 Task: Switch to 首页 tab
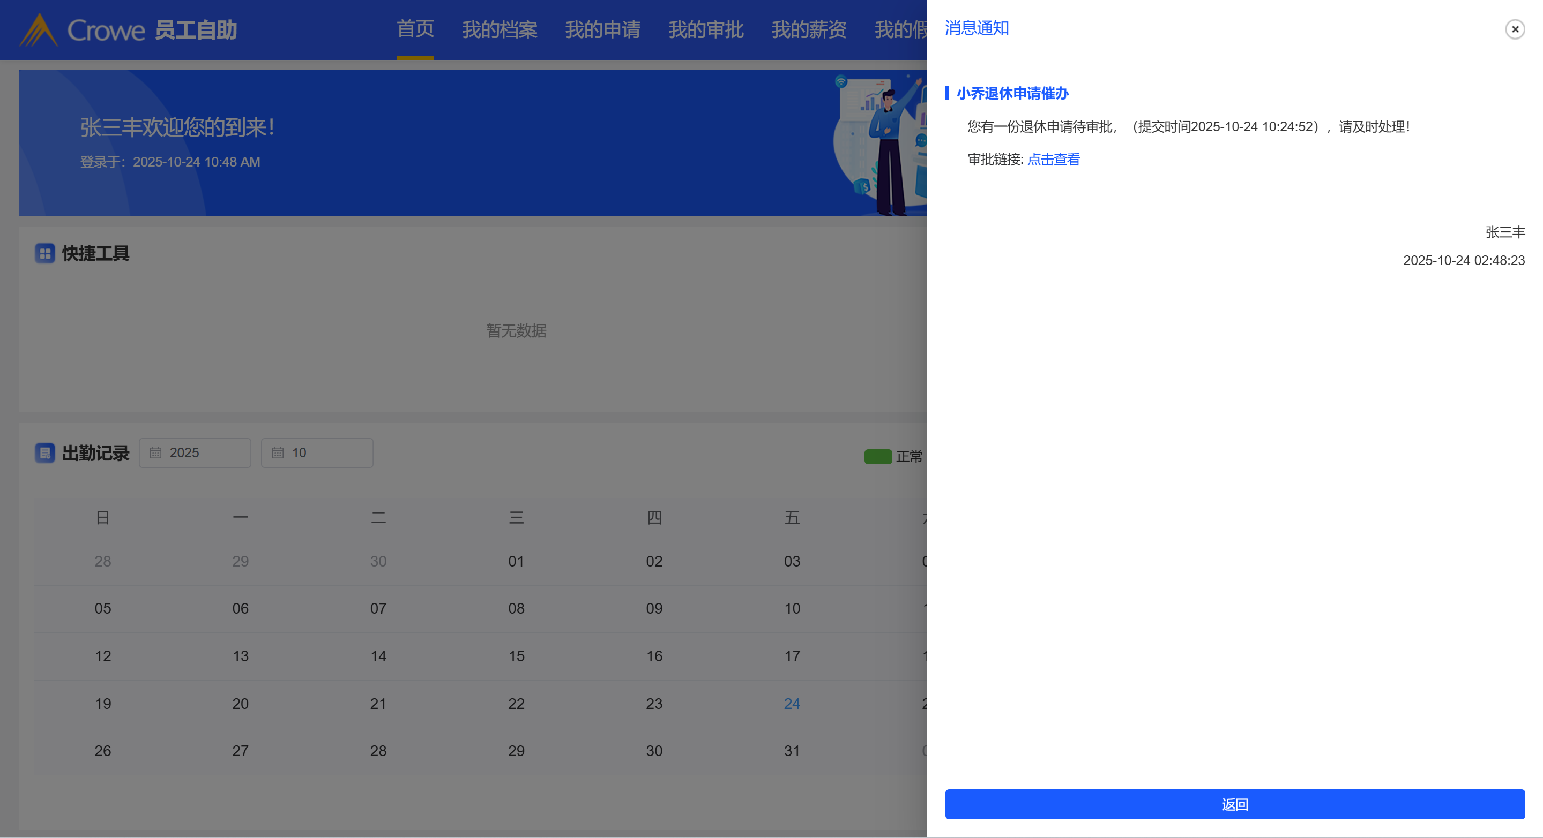click(415, 29)
